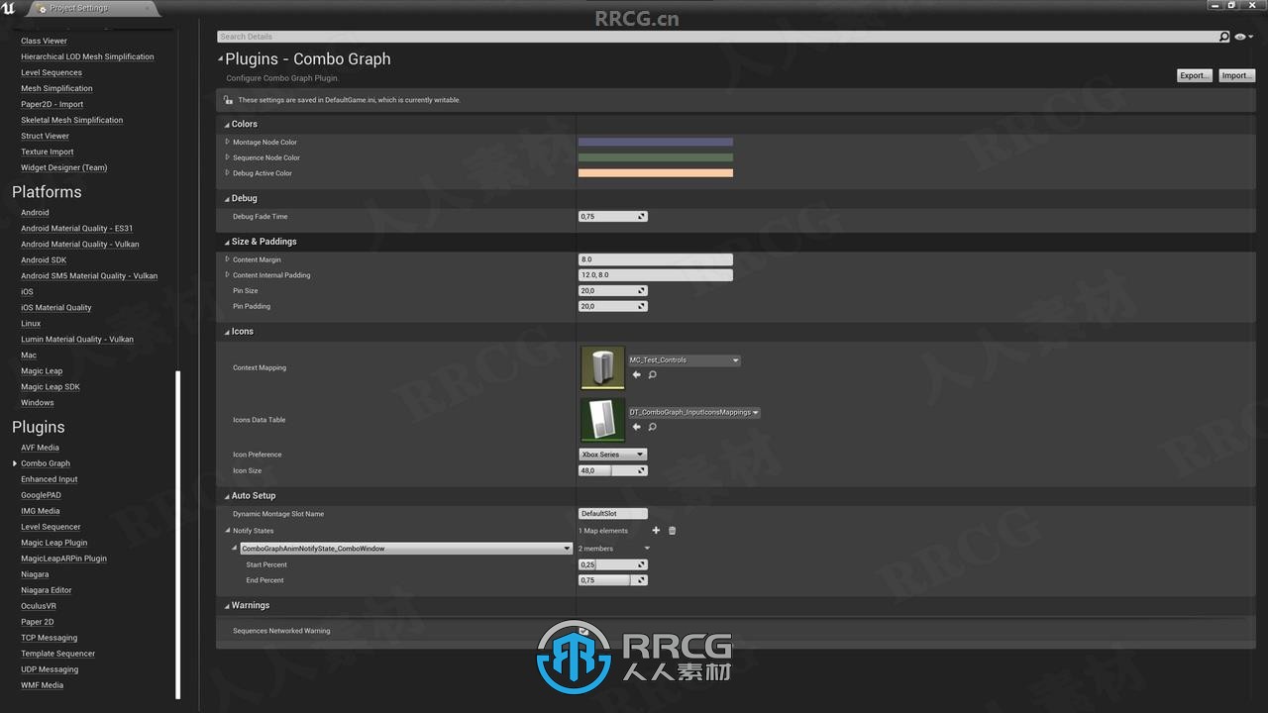
Task: Click the Start Percent spinner arrow icon
Action: [x=642, y=564]
